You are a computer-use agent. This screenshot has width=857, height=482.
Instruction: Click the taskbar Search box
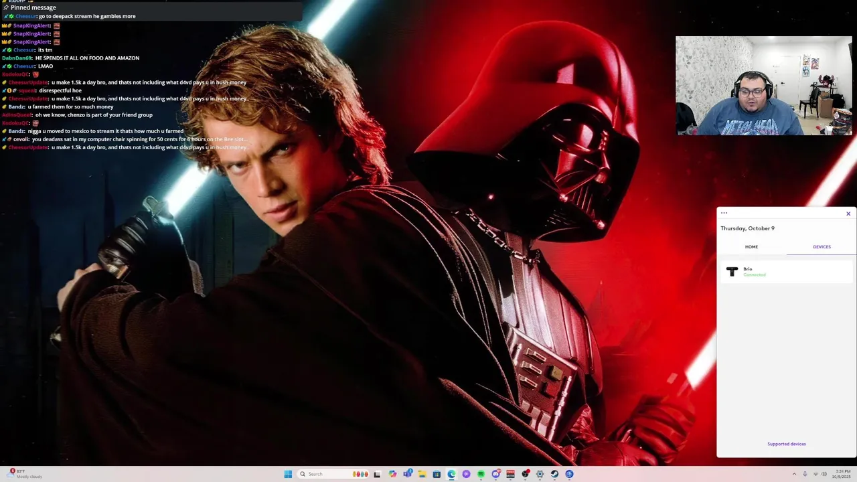click(333, 474)
